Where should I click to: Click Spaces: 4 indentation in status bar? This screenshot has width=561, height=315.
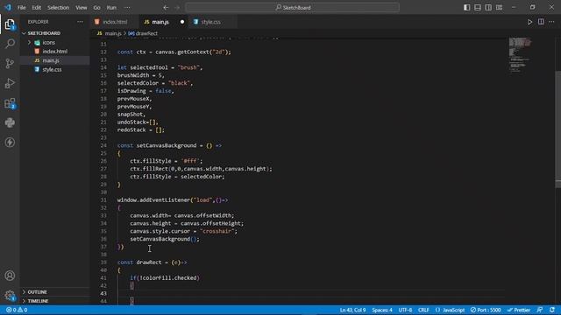[382, 310]
